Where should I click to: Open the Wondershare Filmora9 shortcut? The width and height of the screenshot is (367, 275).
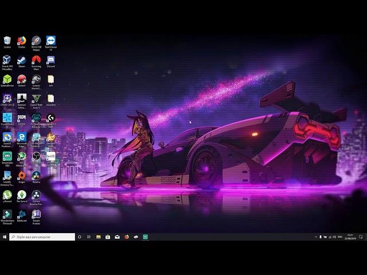pyautogui.click(x=7, y=217)
